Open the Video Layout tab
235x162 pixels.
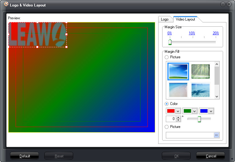tap(185, 19)
